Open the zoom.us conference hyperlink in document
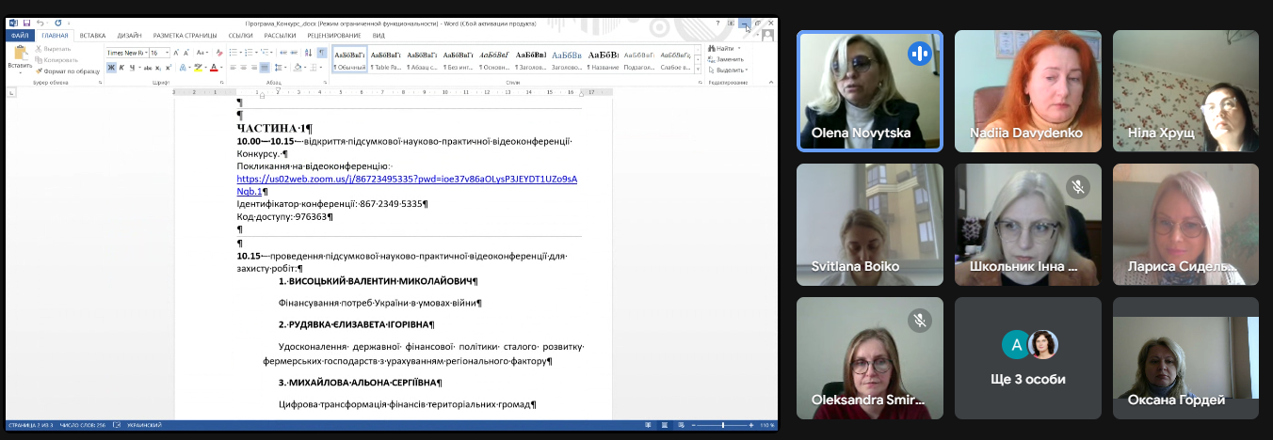The height and width of the screenshot is (440, 1273). 407,184
